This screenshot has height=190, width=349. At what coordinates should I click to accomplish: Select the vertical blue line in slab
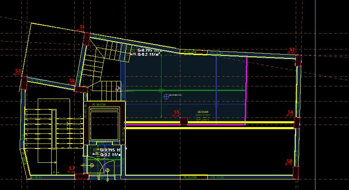point(216,88)
